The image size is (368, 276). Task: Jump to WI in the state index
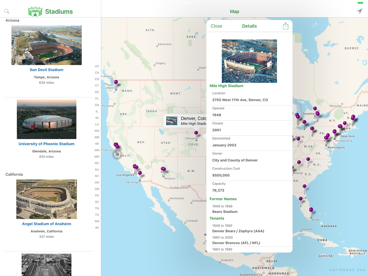[97, 228]
